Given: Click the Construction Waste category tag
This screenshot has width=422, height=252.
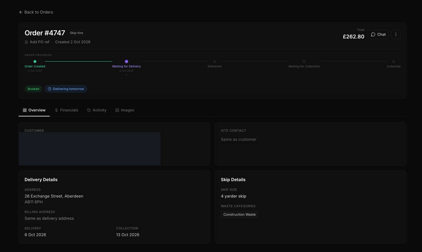Looking at the screenshot, I should 239,214.
